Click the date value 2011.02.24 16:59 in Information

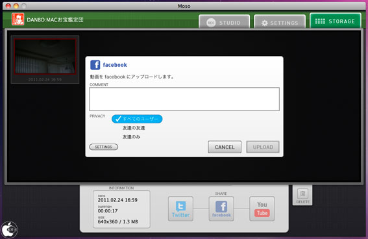coord(117,200)
